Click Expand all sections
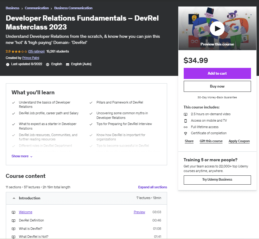The image size is (259, 239). click(x=152, y=187)
